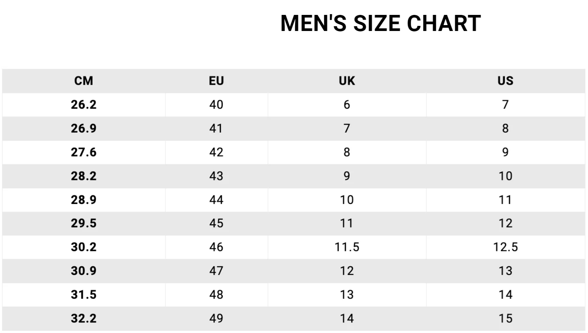Click the 26.2 CM cell

point(84,105)
